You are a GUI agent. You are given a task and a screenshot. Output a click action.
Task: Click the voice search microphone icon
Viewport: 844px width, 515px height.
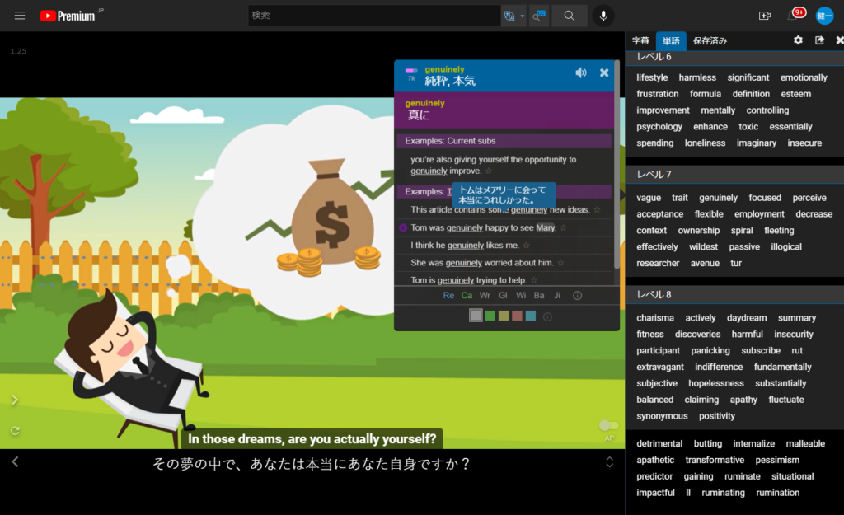coord(603,16)
